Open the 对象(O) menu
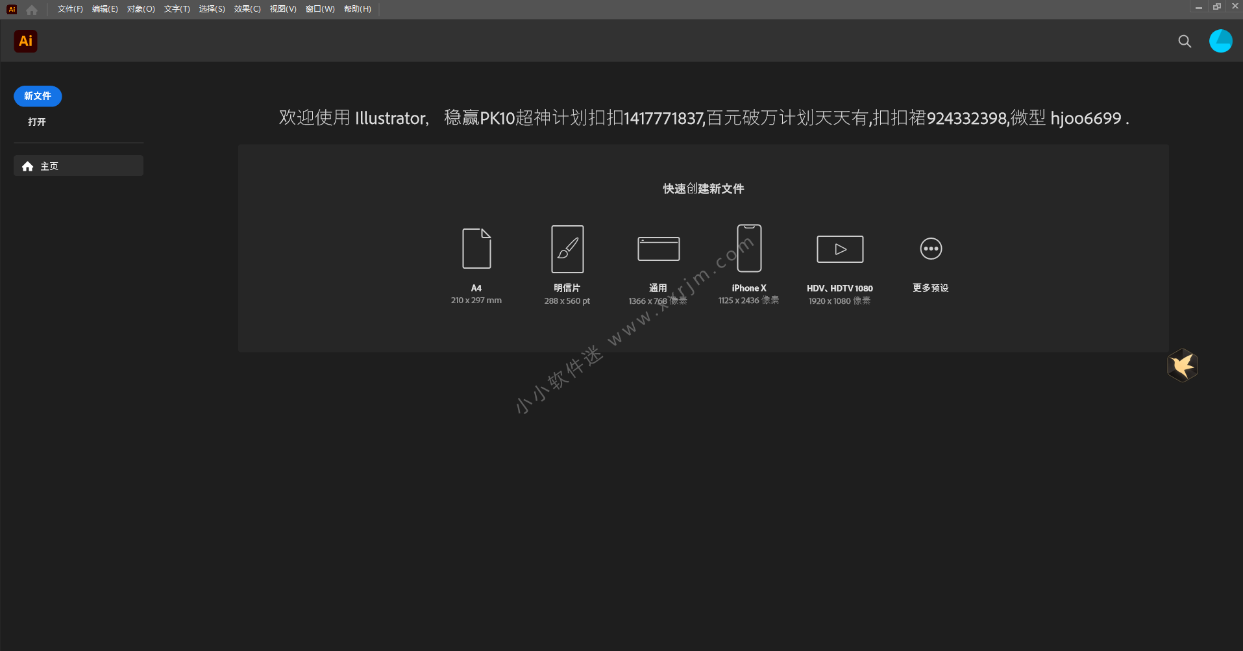 click(141, 9)
